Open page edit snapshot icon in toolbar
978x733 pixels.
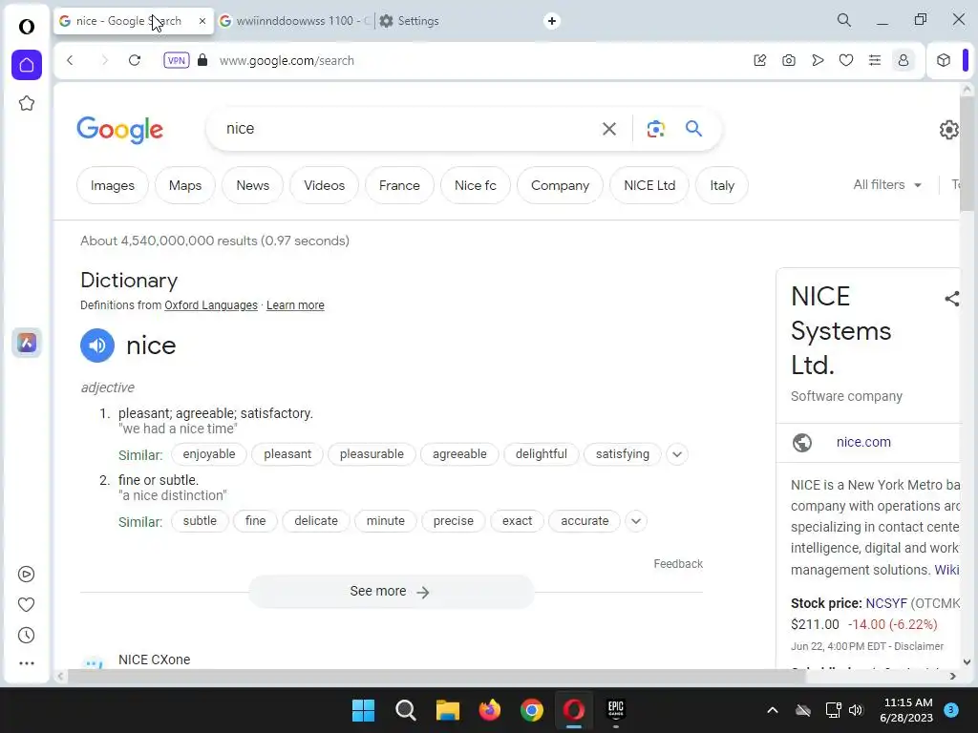coord(759,60)
